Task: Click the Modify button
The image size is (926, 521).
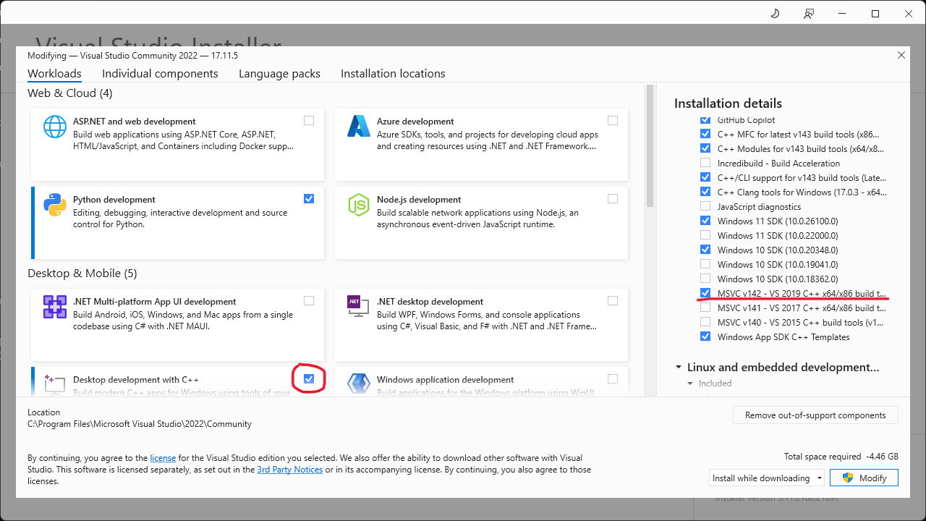Action: (864, 478)
